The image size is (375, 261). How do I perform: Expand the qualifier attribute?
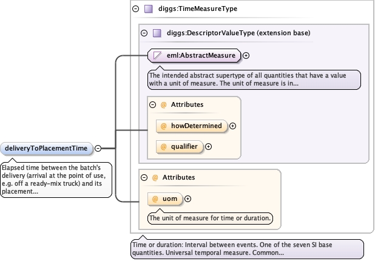pos(208,147)
